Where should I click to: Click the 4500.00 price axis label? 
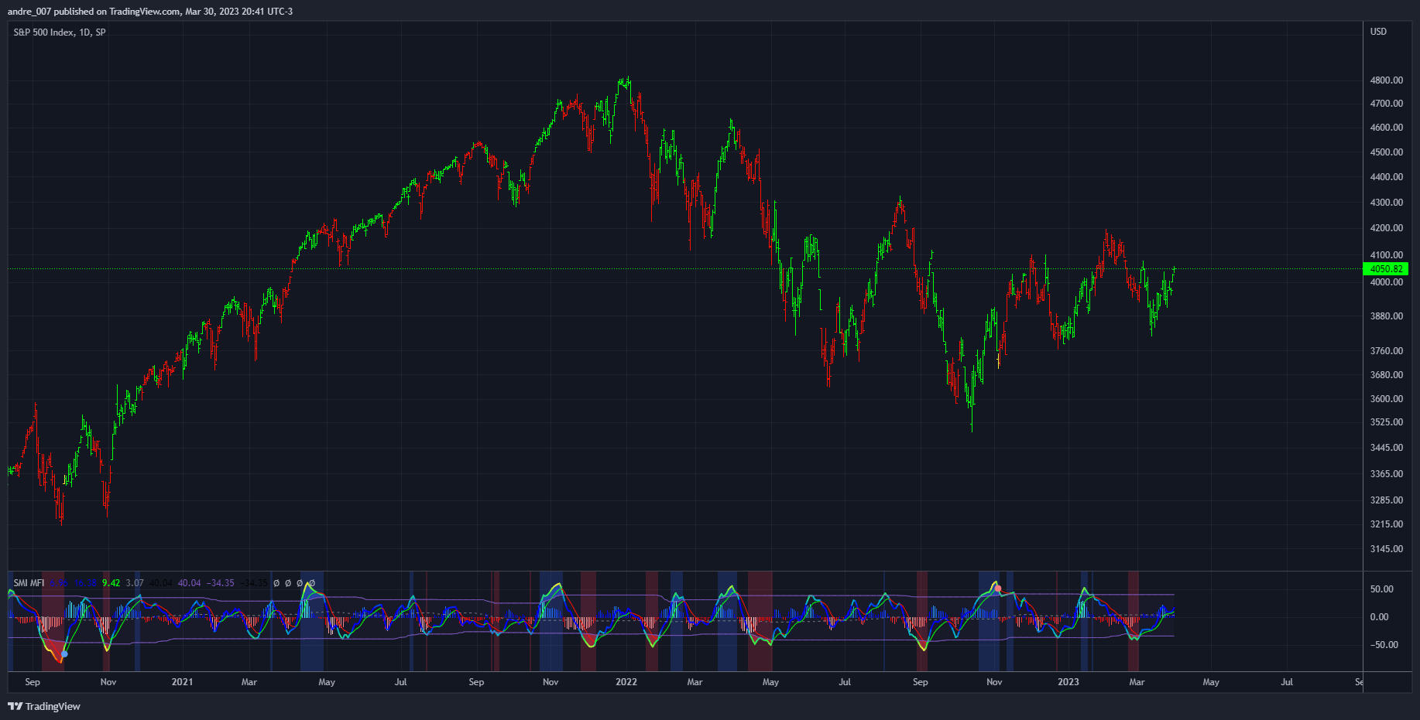click(x=1386, y=152)
